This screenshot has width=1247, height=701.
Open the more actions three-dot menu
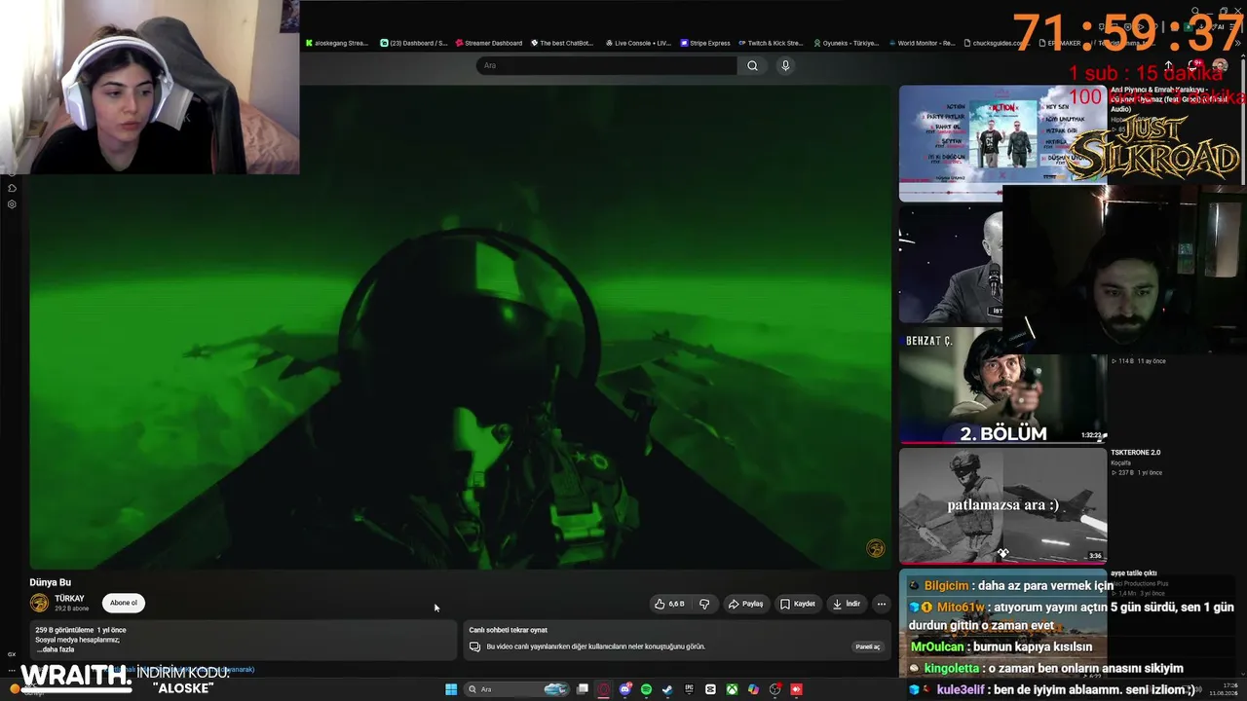[882, 604]
